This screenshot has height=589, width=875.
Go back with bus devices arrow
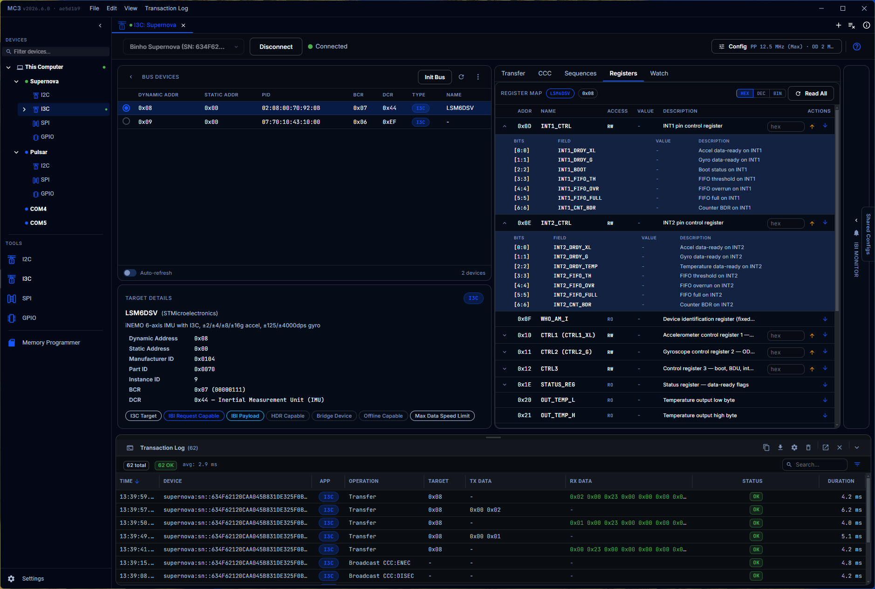131,77
